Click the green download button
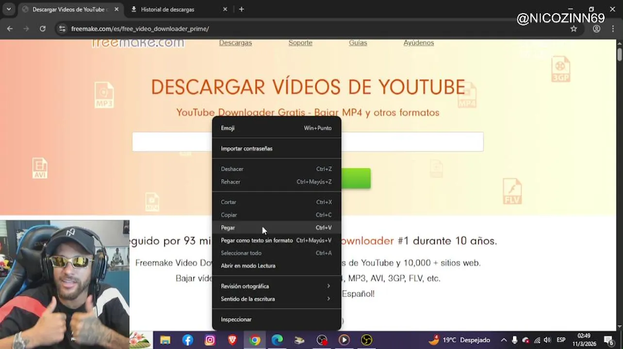The height and width of the screenshot is (349, 623). tap(356, 178)
